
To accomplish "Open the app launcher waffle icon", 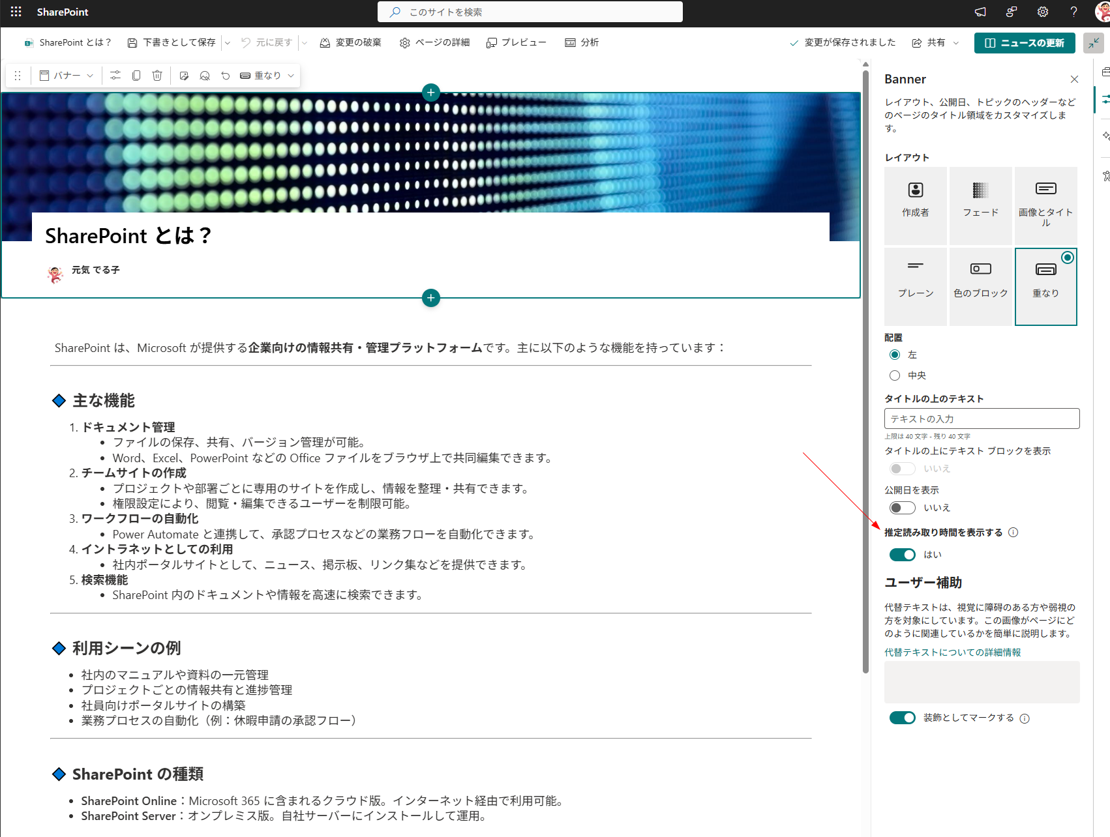I will tap(16, 12).
